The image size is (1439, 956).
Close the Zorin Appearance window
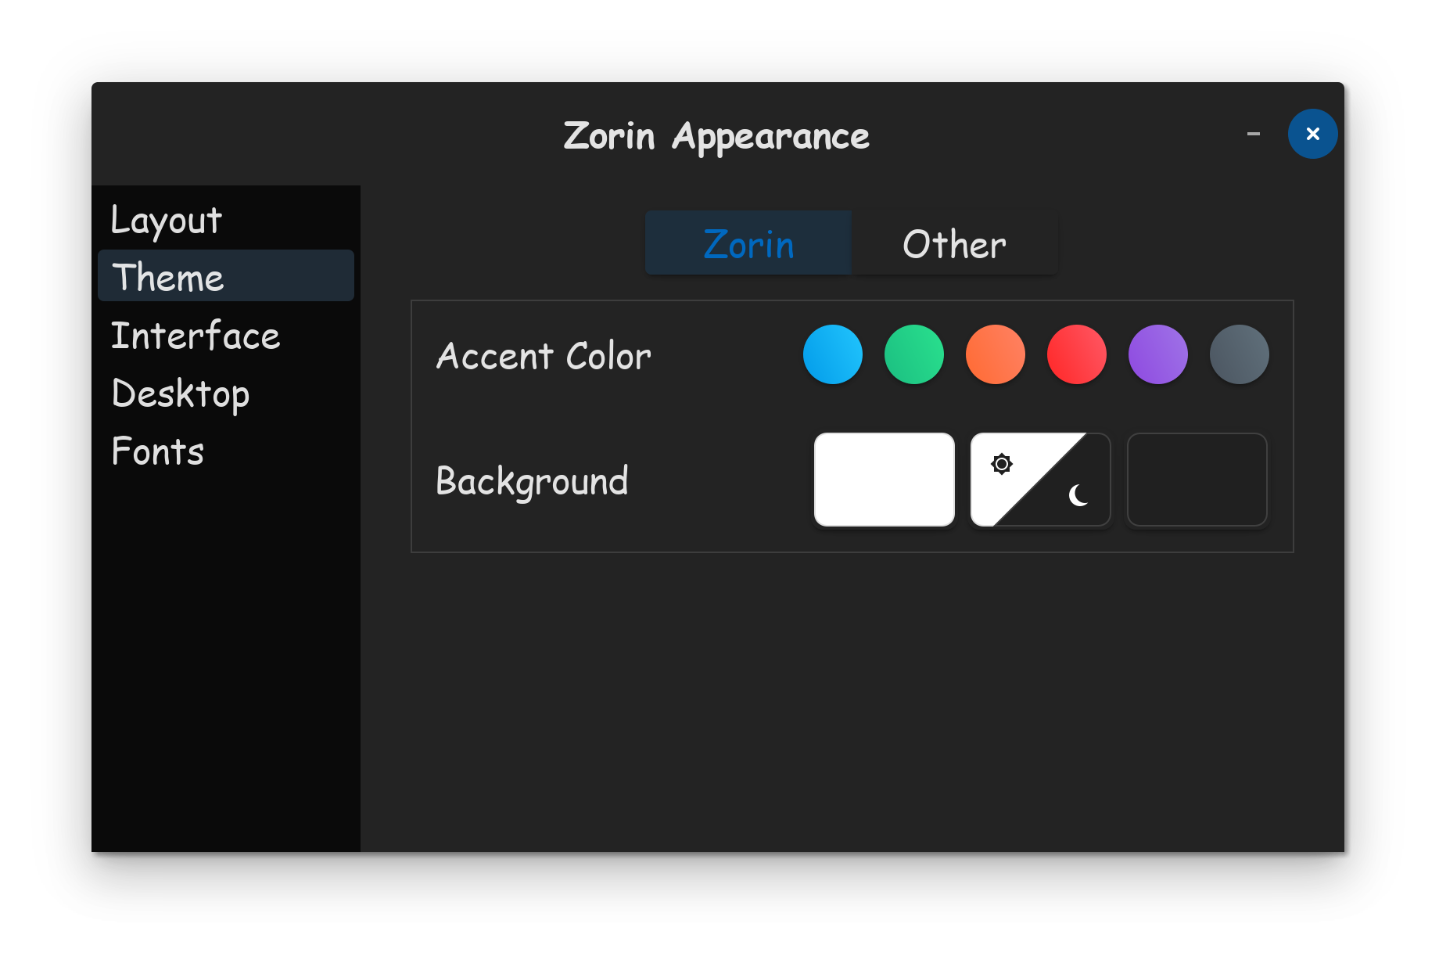(x=1313, y=134)
